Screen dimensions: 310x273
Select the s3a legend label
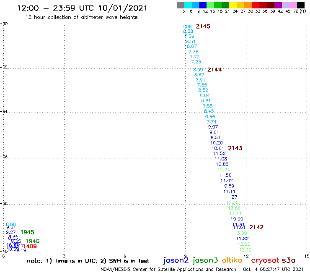click(x=288, y=260)
